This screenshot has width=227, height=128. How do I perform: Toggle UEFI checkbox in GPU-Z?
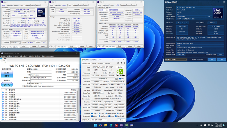click(120, 78)
